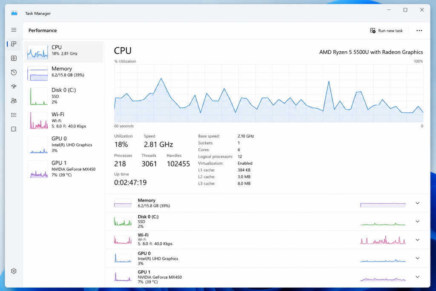Click the up time value 0:02:47:19
Viewport: 436px width, 291px height.
[x=130, y=182]
